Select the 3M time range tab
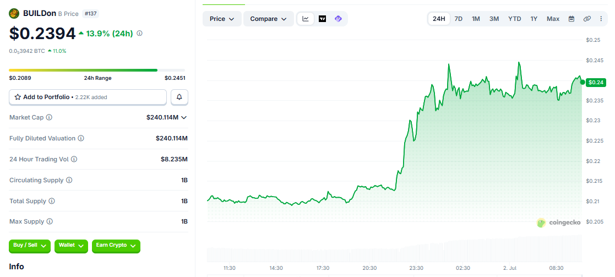 494,19
